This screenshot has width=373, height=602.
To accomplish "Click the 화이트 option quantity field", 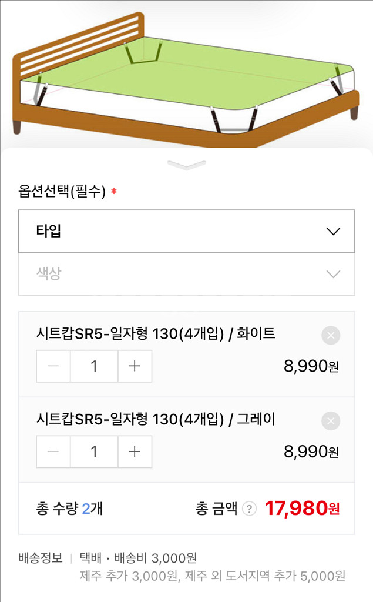I will tap(93, 366).
